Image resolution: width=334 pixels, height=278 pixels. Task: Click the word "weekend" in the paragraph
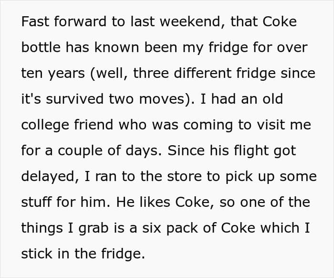point(190,21)
